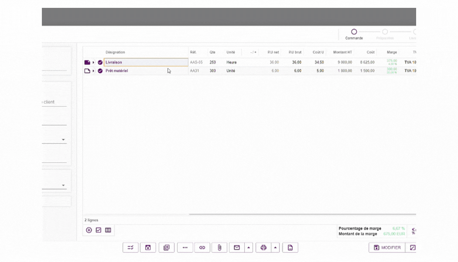This screenshot has width=458, height=262.
Task: Click the 1 800,00 Montant HT cell
Action: [x=345, y=71]
